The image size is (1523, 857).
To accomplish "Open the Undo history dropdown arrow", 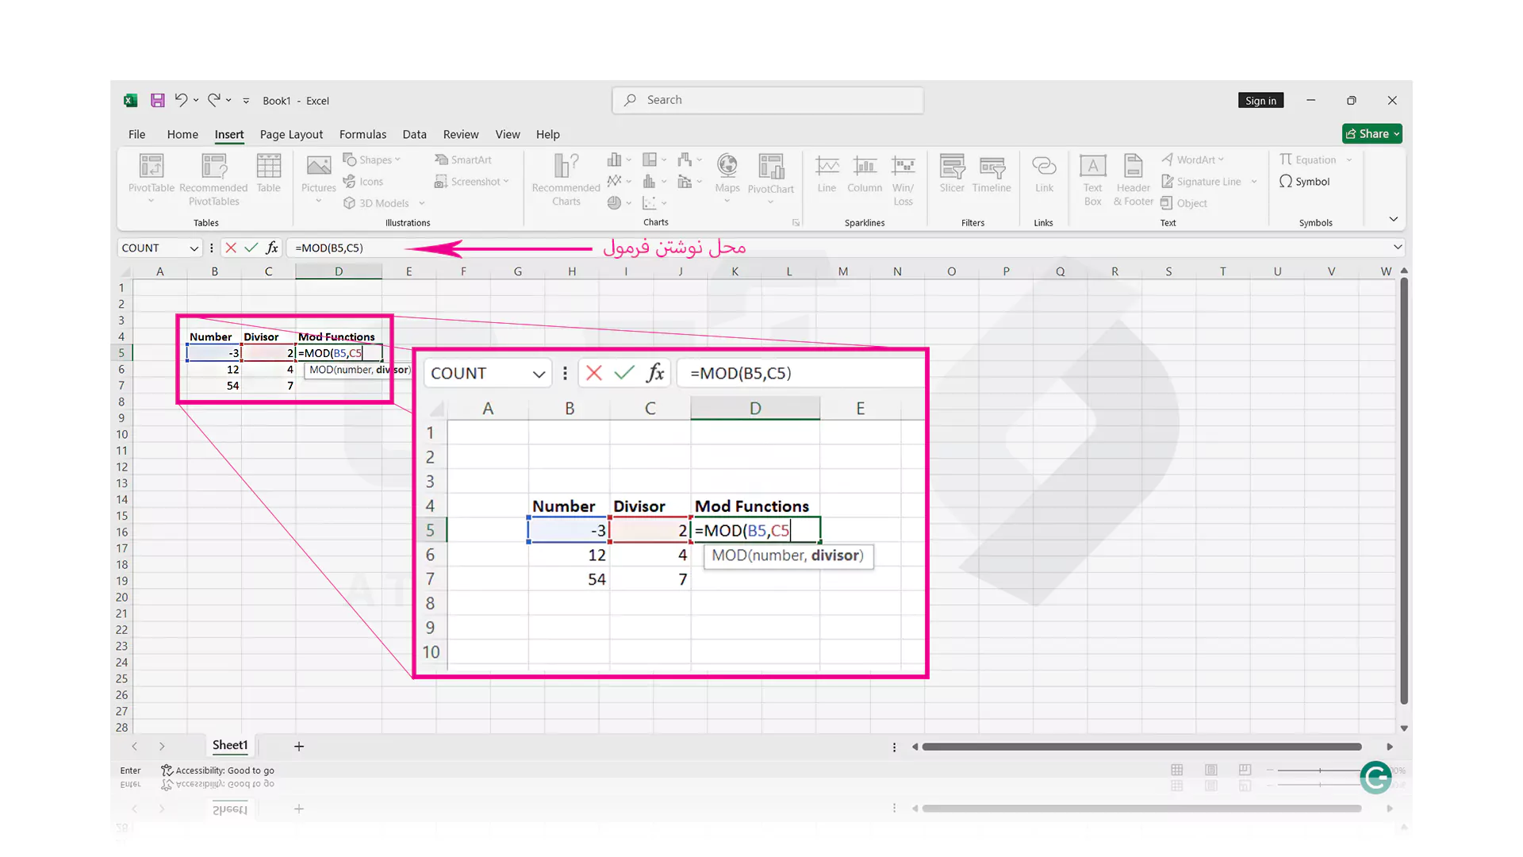I will click(196, 100).
